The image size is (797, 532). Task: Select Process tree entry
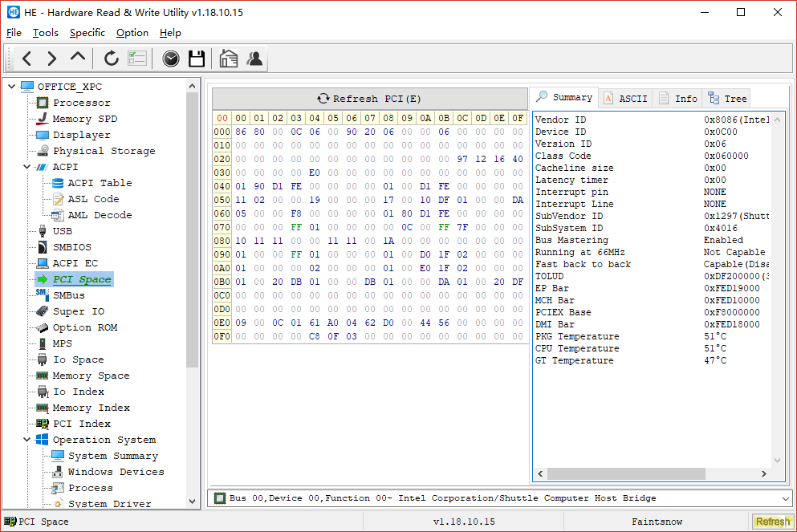pos(91,489)
